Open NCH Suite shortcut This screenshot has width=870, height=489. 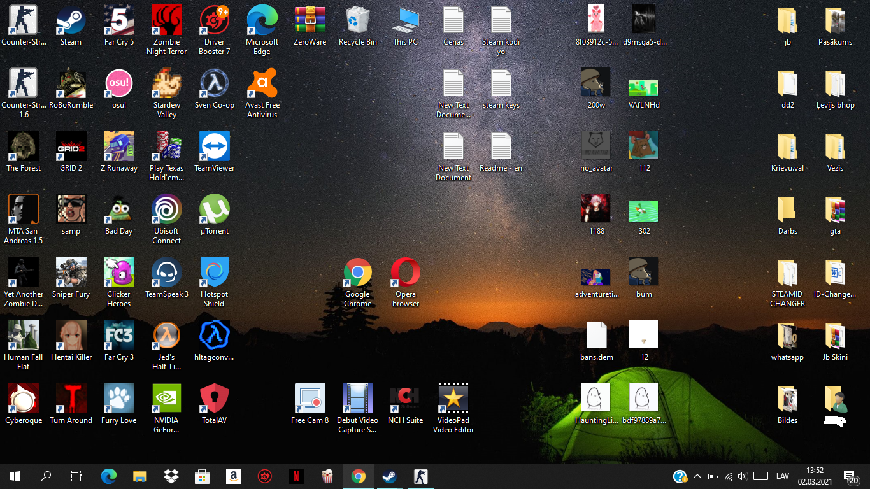pos(406,404)
